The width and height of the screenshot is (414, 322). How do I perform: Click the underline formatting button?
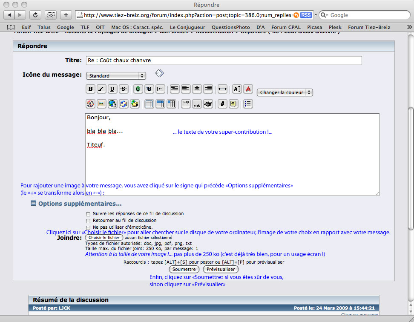click(x=112, y=89)
